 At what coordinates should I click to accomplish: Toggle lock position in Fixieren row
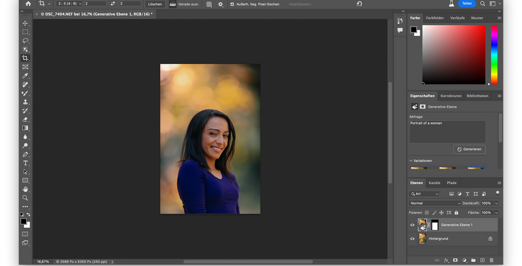442,212
